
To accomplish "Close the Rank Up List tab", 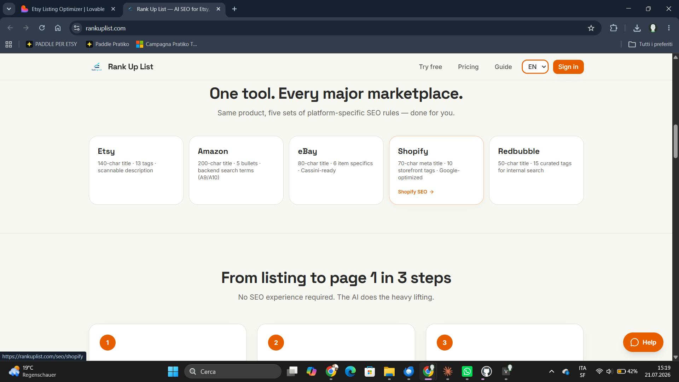I will [218, 9].
